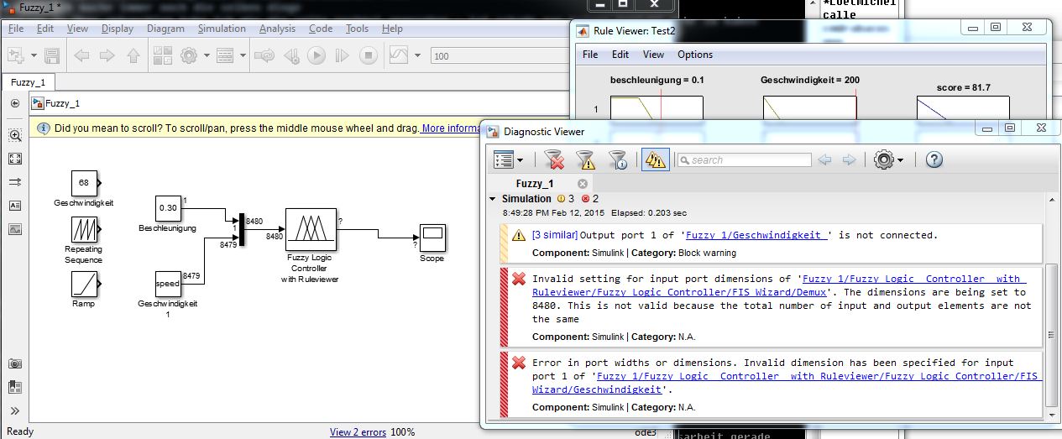Viewport: 1062px width, 439px height.
Task: Collapse the Simulation diagnostics section
Action: click(493, 199)
